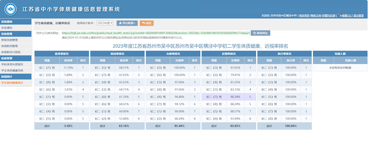The width and height of the screenshot is (368, 150).
Task: Click the QQ penguin customer service icon
Action: click(340, 15)
